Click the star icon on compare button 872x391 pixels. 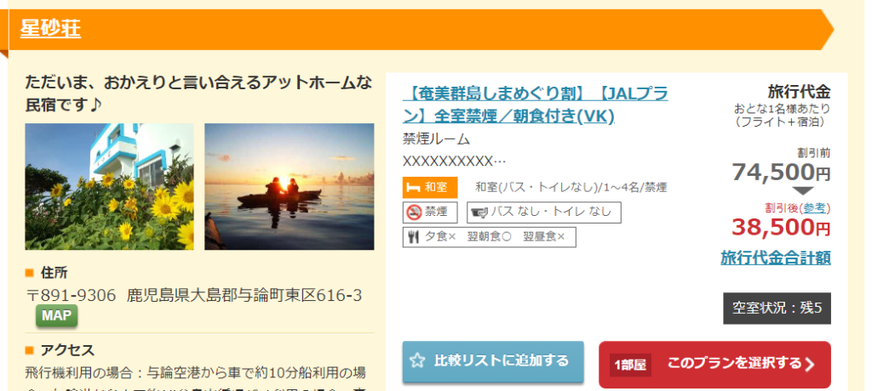417,361
